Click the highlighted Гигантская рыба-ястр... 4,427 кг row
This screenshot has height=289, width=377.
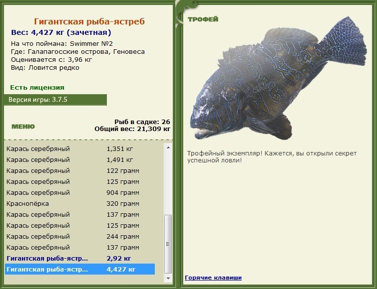coord(80,270)
